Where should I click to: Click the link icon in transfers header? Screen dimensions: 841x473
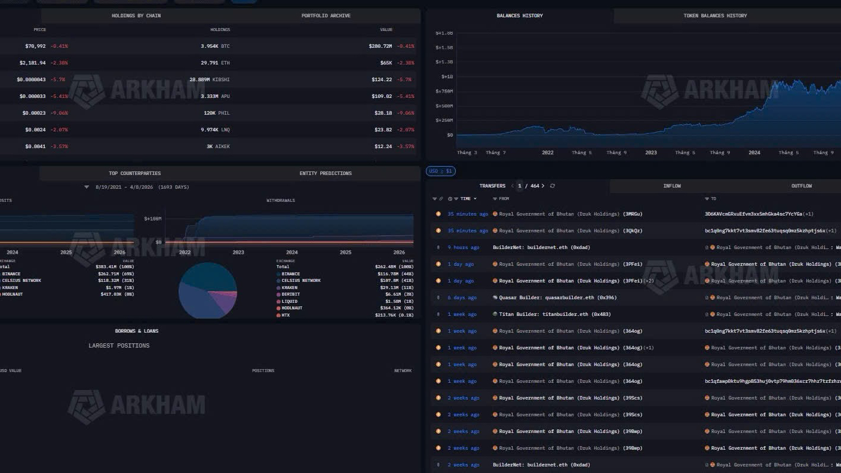pos(441,198)
